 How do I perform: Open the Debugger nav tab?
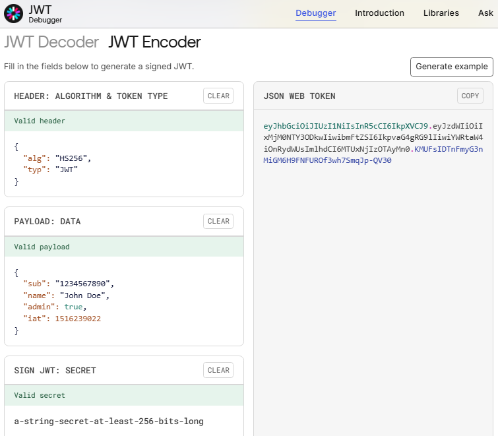[x=316, y=13]
